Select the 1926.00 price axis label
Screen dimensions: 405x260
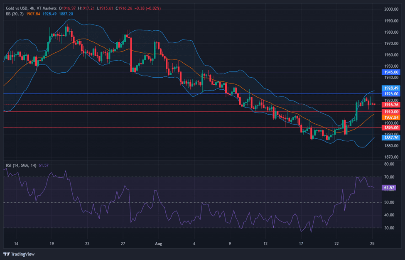coord(390,94)
